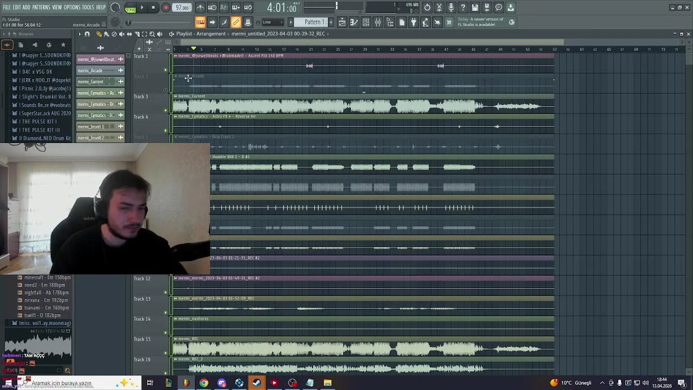Open the Piano roll view icon
Viewport: 693px width, 390px height.
pos(354,22)
